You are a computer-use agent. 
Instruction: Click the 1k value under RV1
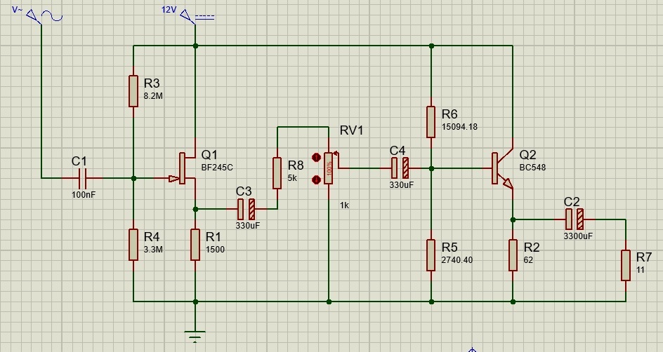point(344,205)
